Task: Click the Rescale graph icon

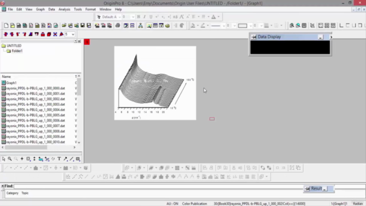Action: point(312,25)
